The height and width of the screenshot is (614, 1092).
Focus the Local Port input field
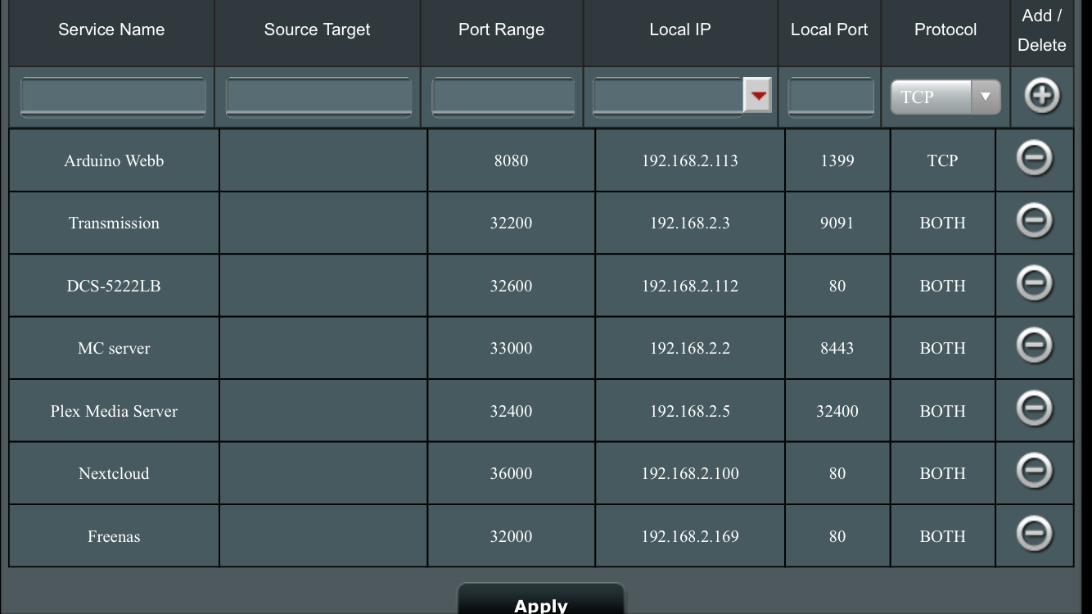(831, 97)
